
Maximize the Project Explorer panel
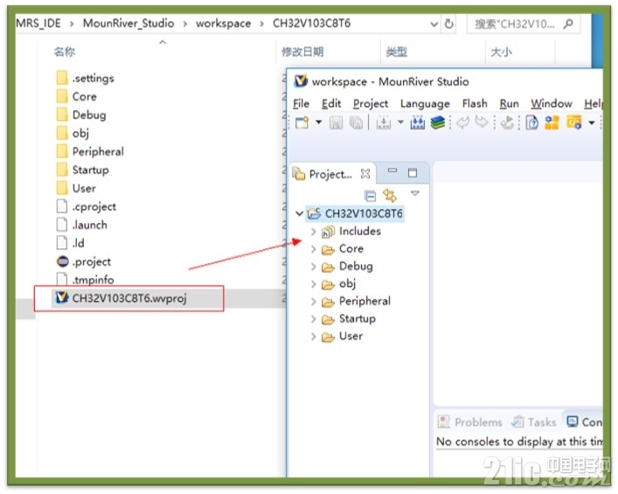coord(413,173)
